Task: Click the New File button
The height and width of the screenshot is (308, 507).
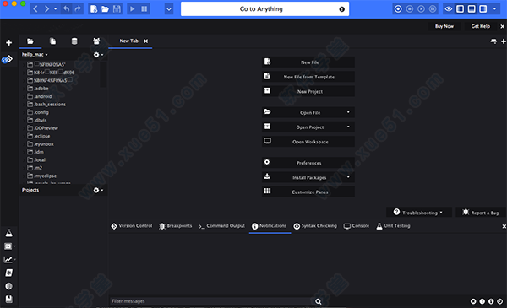Action: click(x=308, y=62)
